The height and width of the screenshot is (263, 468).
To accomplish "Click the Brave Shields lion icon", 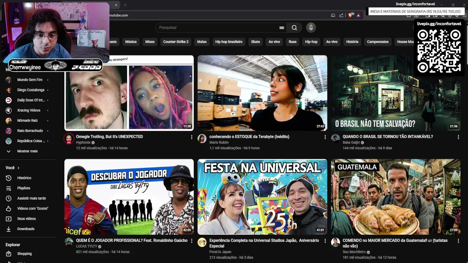I will coord(351,15).
